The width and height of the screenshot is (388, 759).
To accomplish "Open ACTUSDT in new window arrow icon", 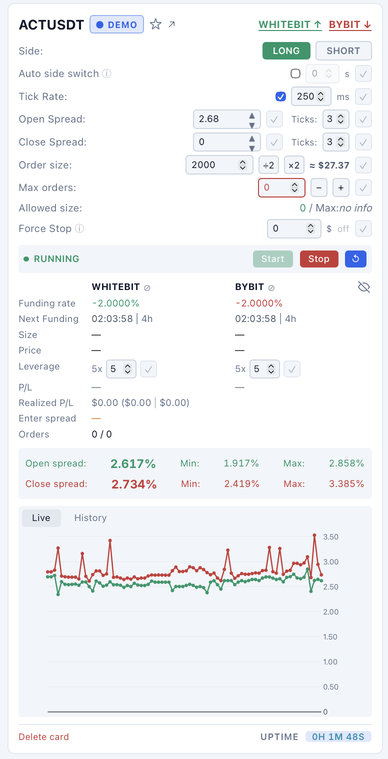I will (171, 24).
